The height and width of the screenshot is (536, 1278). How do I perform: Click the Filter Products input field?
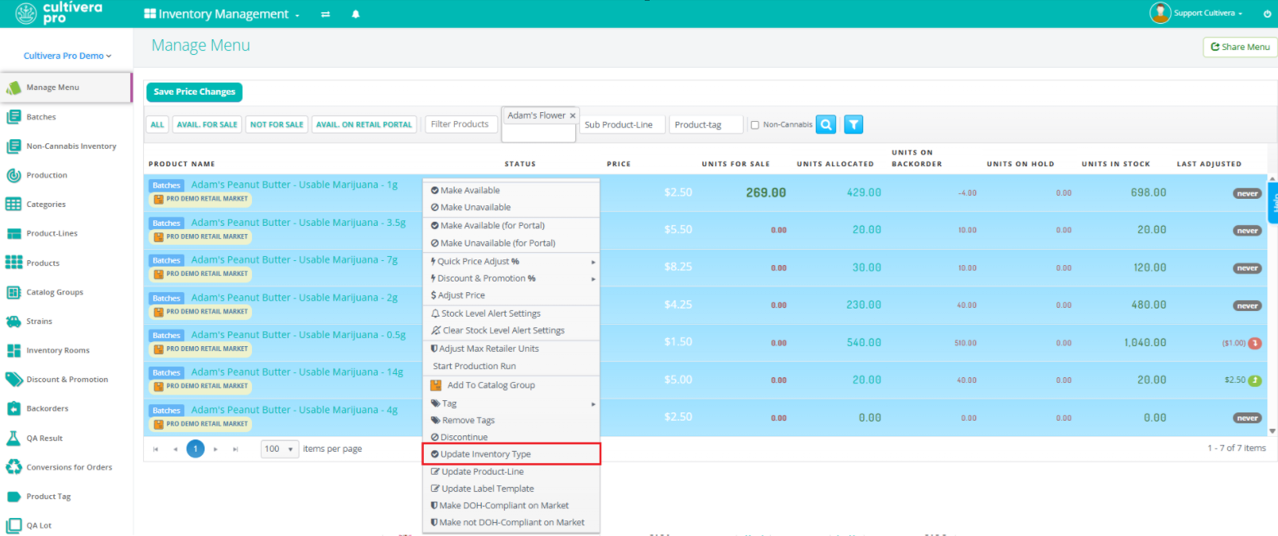[x=461, y=124]
